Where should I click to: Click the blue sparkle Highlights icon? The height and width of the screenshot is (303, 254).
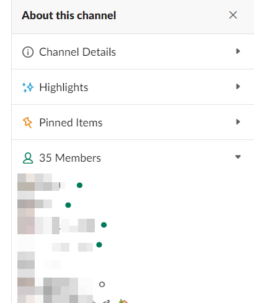(28, 87)
